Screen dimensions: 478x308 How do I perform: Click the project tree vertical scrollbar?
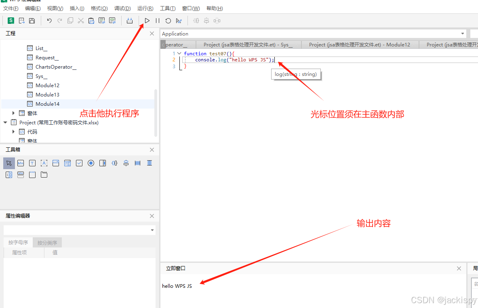(156, 113)
